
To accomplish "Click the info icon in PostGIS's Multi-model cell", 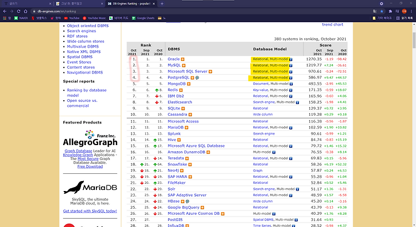I will click(296, 220).
